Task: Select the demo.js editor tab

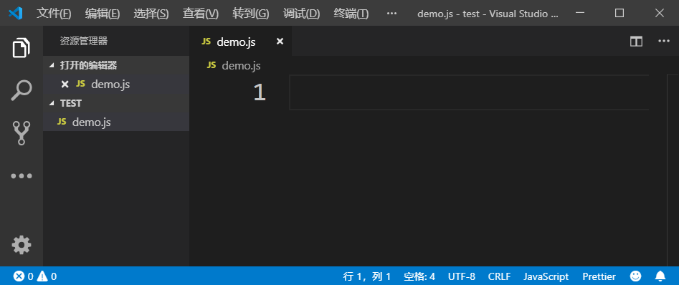Action: pyautogui.click(x=240, y=42)
